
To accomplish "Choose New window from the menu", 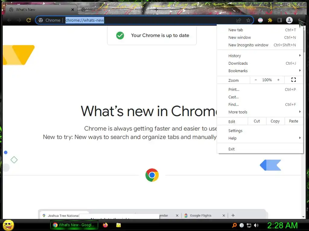I will 260,37.
